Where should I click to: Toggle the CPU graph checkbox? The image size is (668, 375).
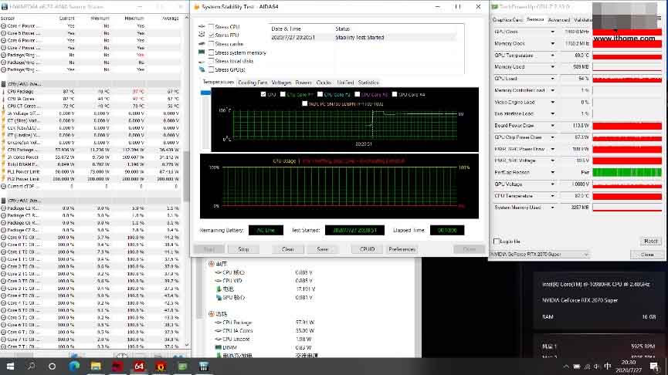(x=263, y=94)
